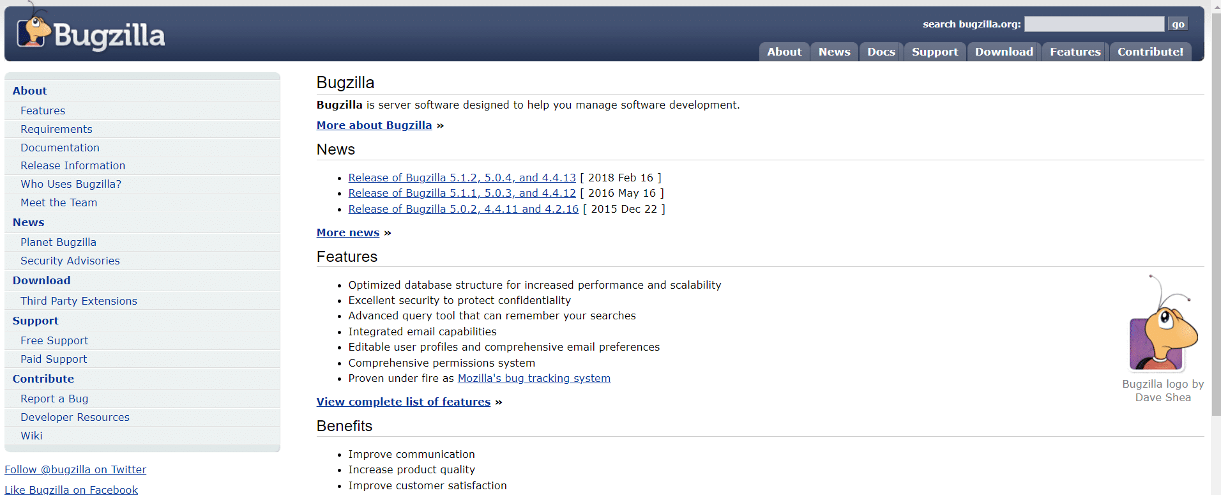Open the Download tab in top navigation
This screenshot has height=495, width=1221.
point(1004,52)
